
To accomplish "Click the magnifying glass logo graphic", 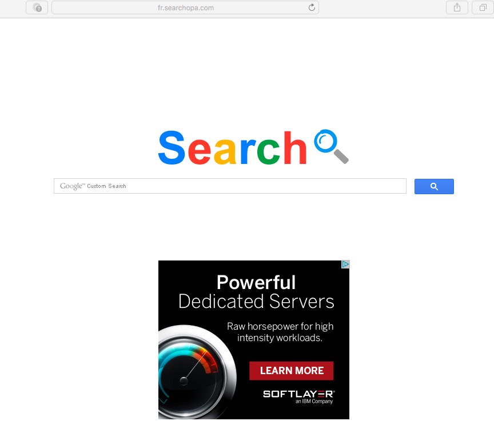I will click(x=332, y=146).
